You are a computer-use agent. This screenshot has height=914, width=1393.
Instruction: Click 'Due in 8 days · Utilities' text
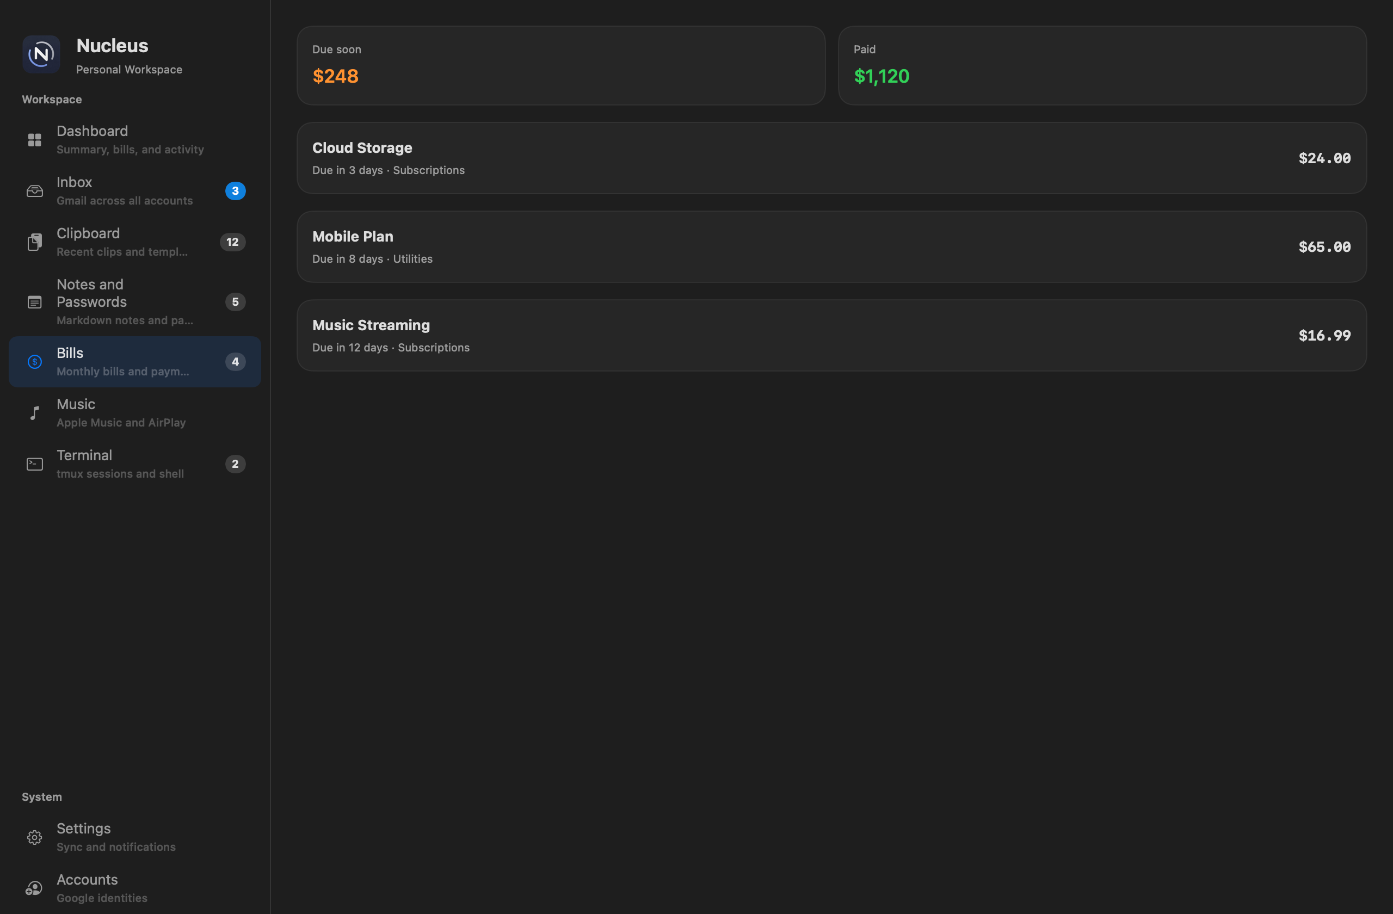372,258
